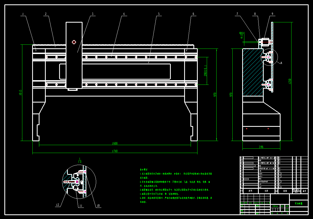Viewport: 313px width, 219px height.
Task: Select part balloon number 12
Action: 58,205
